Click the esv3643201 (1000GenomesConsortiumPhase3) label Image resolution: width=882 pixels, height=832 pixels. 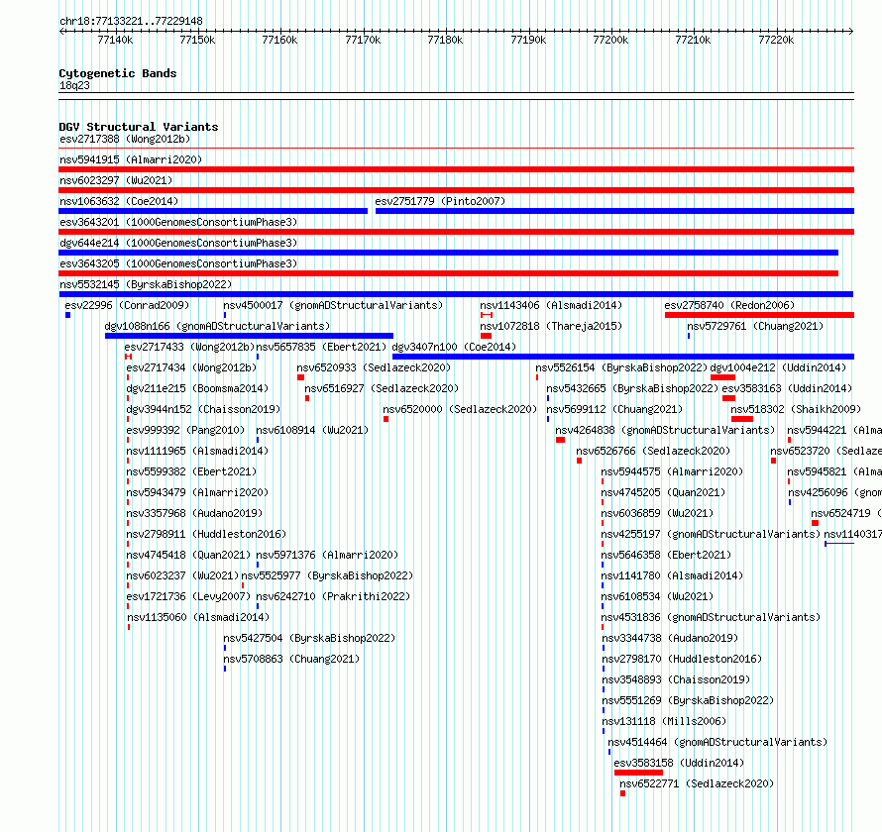178,222
